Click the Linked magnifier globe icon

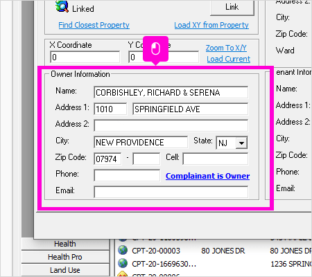tap(62, 6)
